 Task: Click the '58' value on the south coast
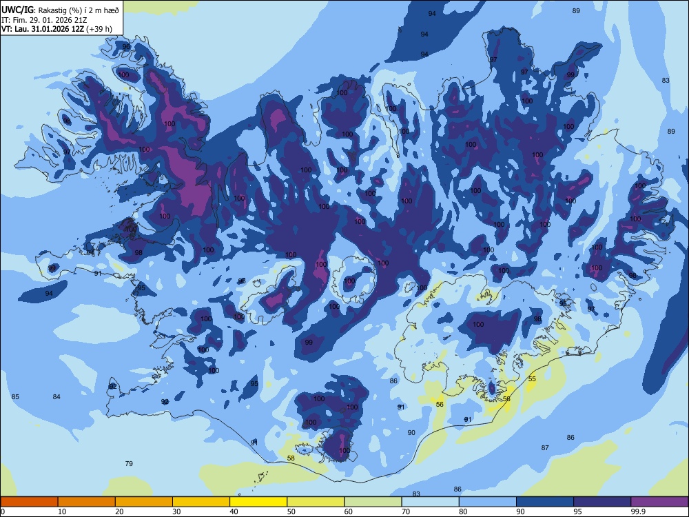pos(291,458)
